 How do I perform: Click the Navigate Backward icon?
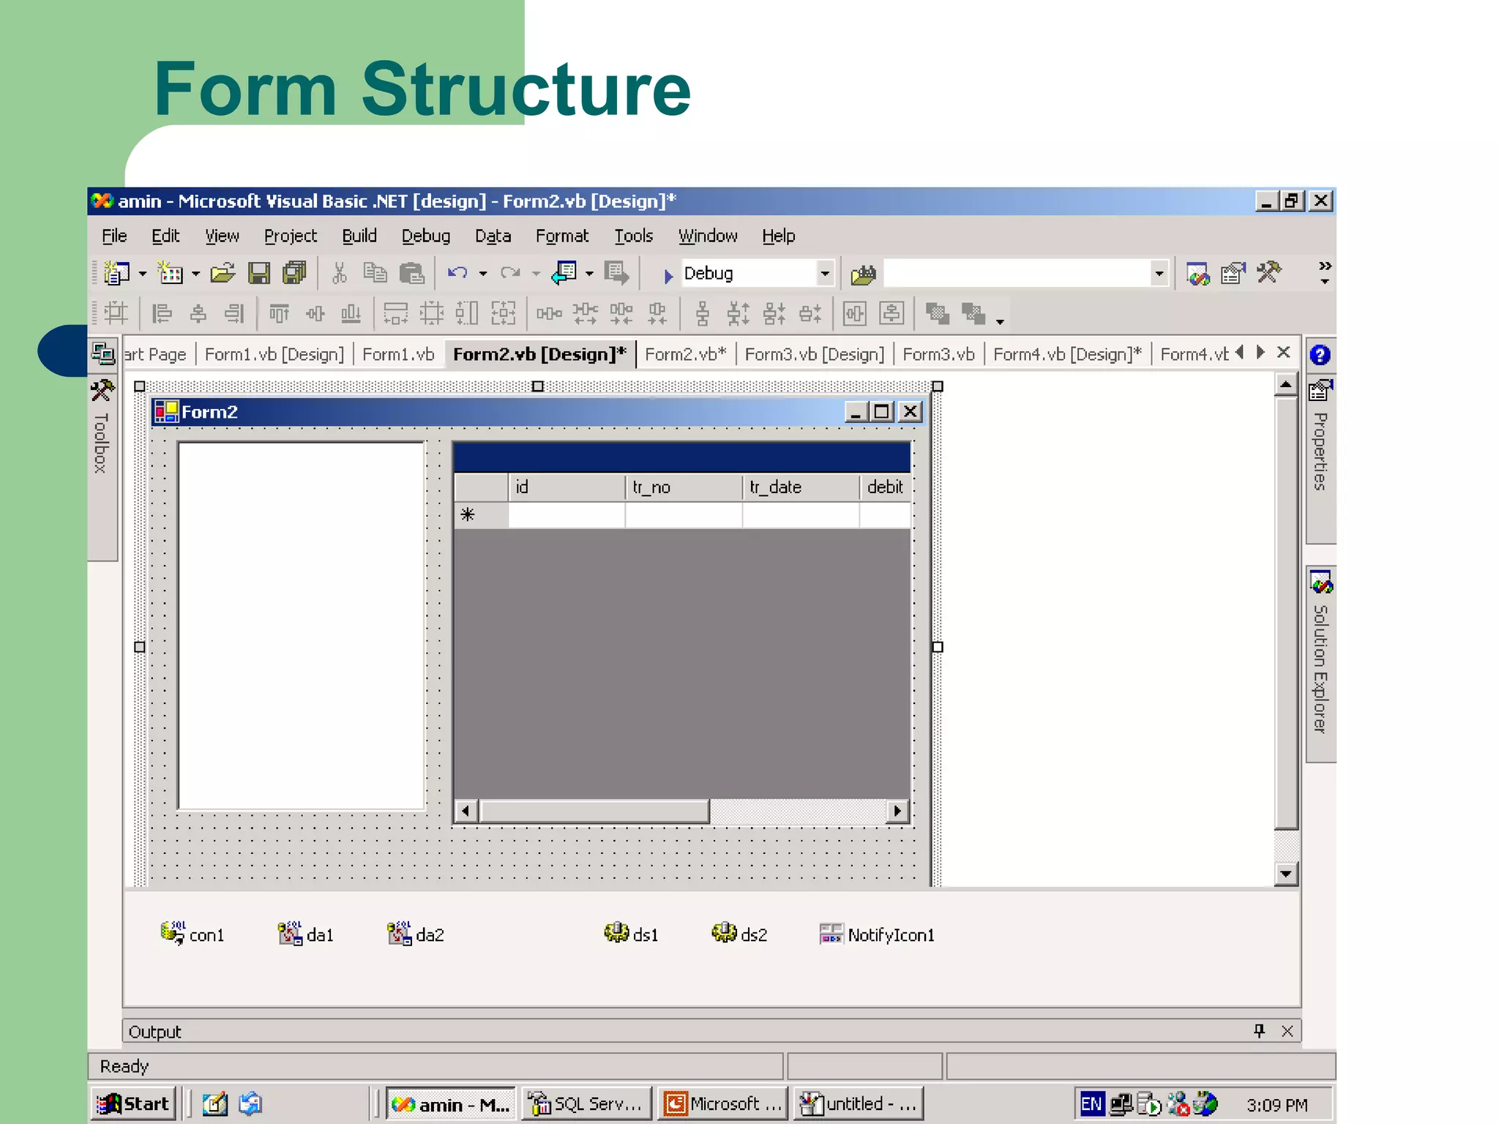(x=564, y=274)
